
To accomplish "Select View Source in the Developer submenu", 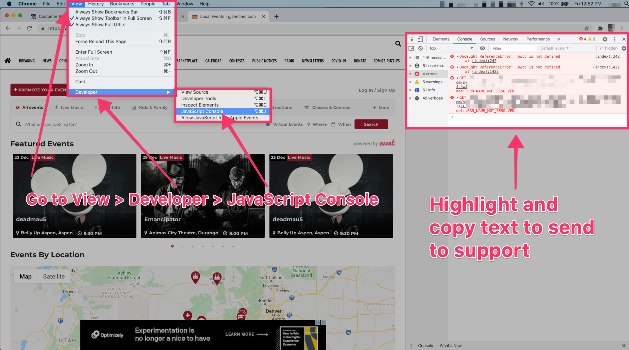I will (223, 92).
